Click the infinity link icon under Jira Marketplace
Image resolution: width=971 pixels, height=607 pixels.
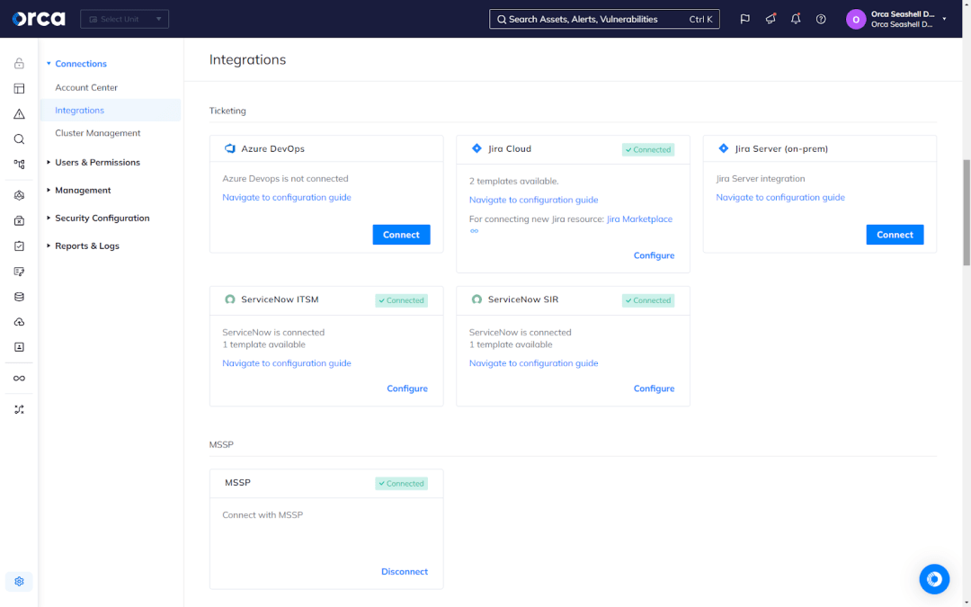click(475, 231)
